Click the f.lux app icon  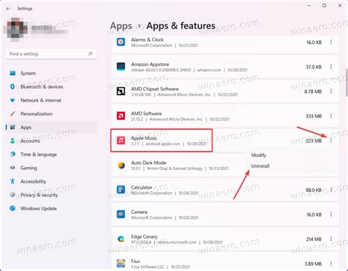coord(121,264)
